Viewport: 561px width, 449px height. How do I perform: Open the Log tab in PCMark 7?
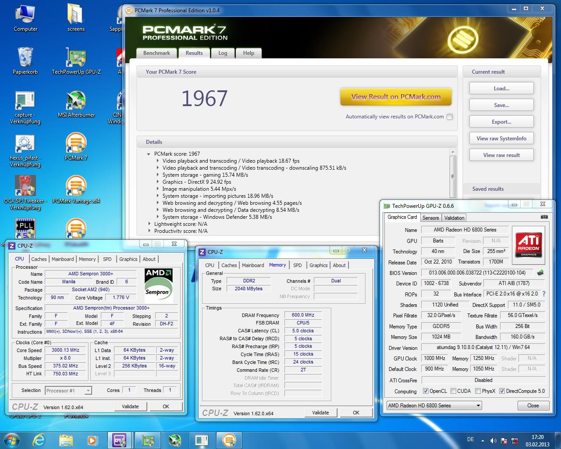click(223, 53)
